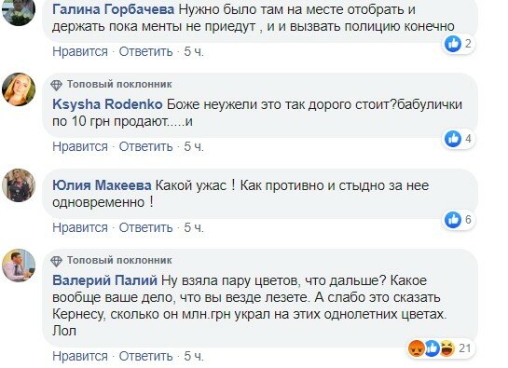Viewport: 508px width, 368px height.
Task: Open the Валерий Палий name link
Action: pos(104,280)
